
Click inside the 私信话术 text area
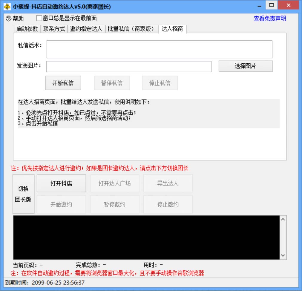[159, 49]
